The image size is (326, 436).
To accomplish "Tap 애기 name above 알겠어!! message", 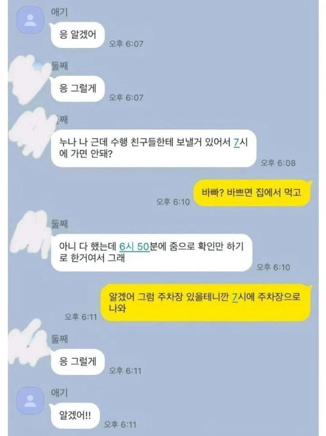I will 59,393.
